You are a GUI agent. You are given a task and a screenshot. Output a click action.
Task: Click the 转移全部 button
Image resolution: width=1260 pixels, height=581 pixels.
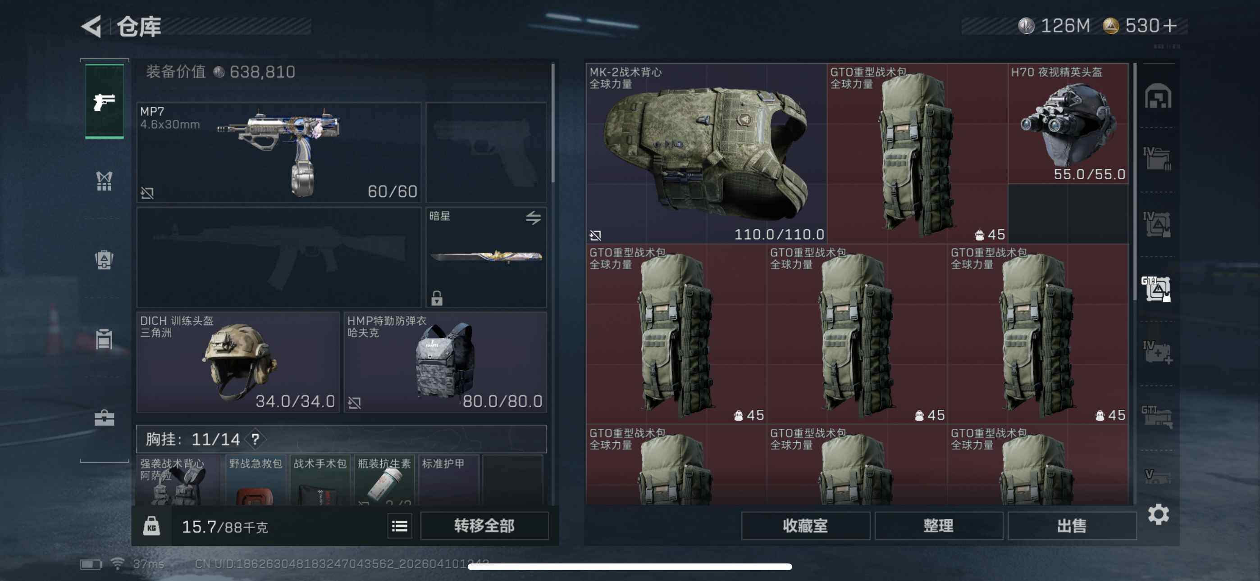[484, 526]
